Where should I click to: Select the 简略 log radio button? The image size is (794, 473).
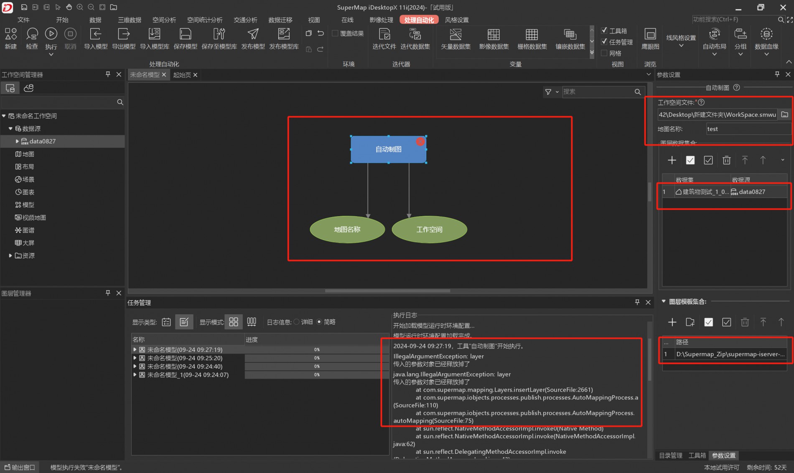click(x=319, y=322)
